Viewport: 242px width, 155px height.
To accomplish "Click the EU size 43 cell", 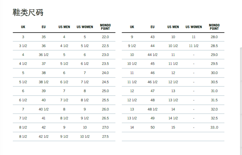I will (x=152, y=37).
